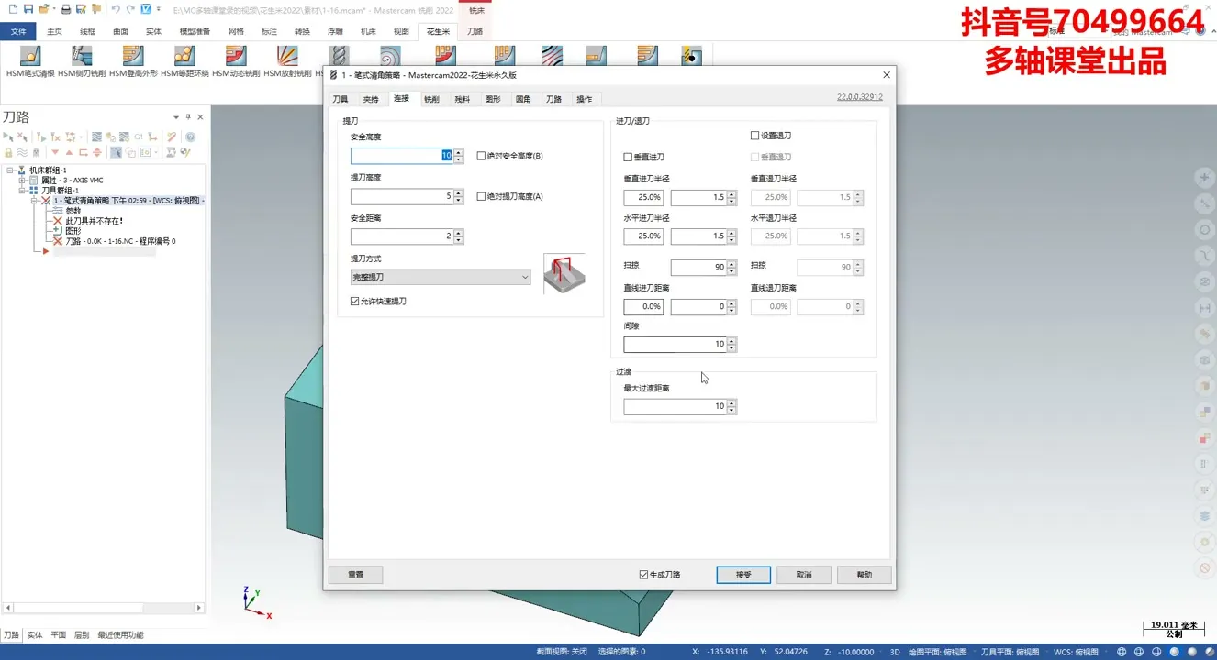Click the HSM等距环绕 ribbon icon
Viewport: 1217px width, 660px height.
coord(184,57)
